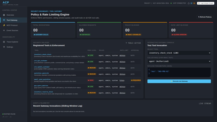
Task: Click Execute via Gateway button
Action: 179,81
